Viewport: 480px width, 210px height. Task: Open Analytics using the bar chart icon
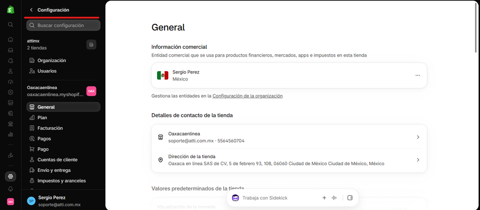click(11, 134)
